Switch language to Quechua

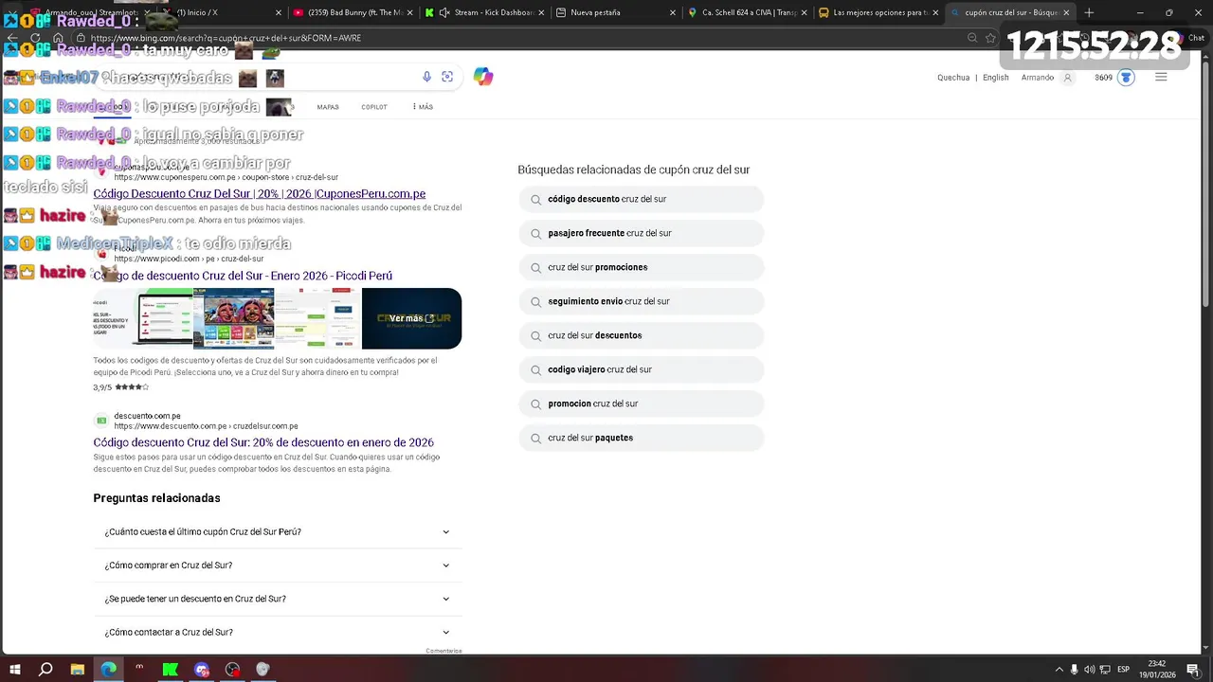953,78
